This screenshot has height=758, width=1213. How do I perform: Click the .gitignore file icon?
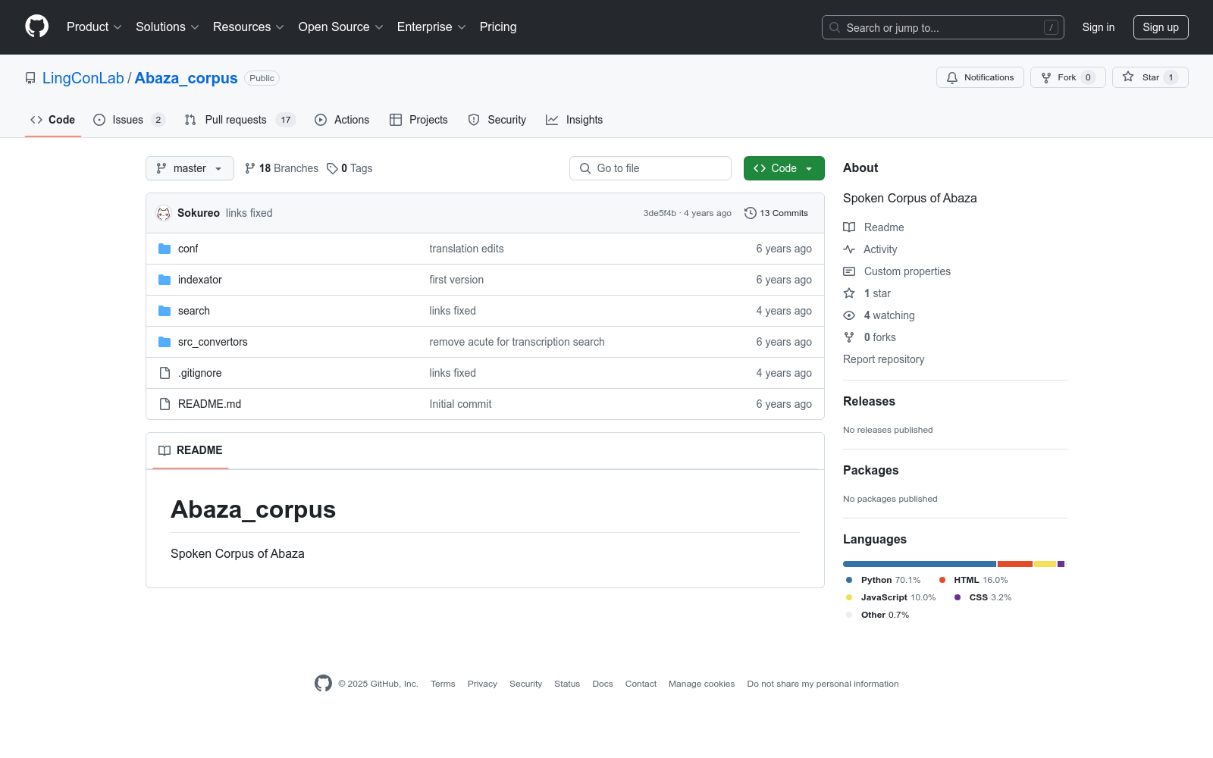[165, 373]
